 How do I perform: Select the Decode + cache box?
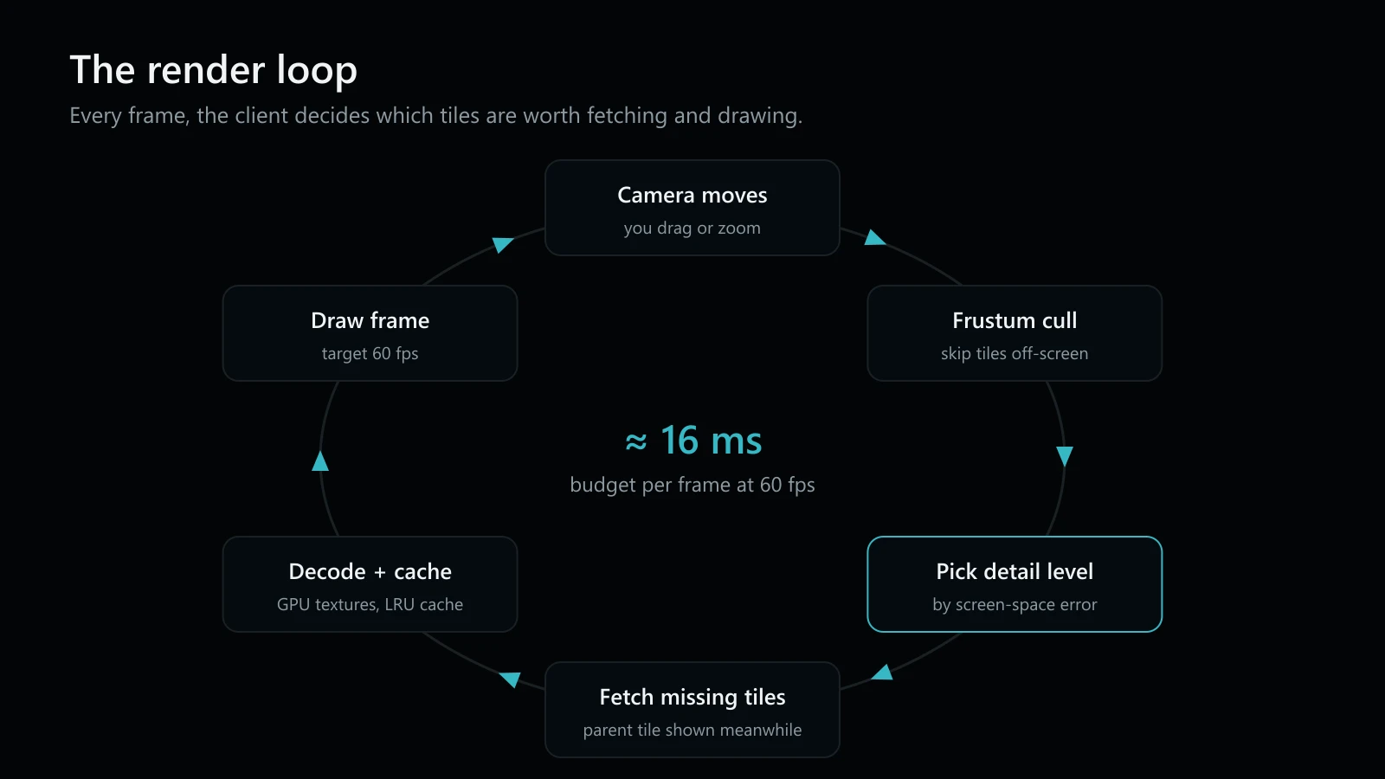pos(370,584)
